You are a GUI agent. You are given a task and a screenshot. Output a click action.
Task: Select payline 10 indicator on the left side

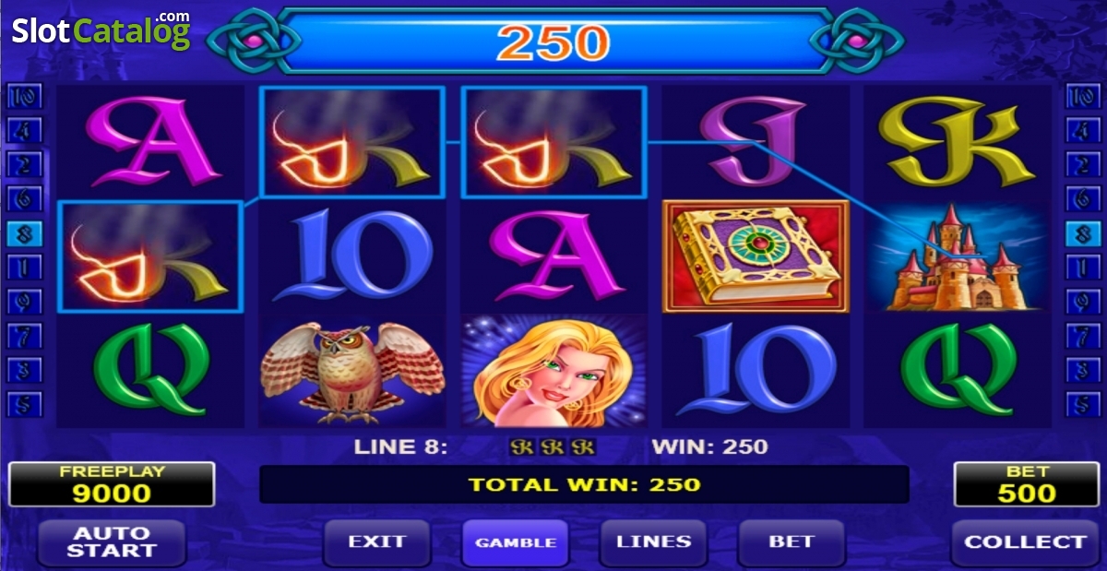pyautogui.click(x=24, y=96)
